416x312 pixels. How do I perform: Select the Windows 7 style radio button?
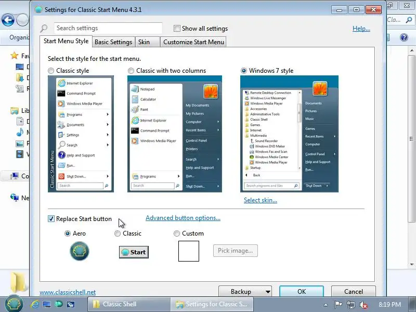[243, 71]
